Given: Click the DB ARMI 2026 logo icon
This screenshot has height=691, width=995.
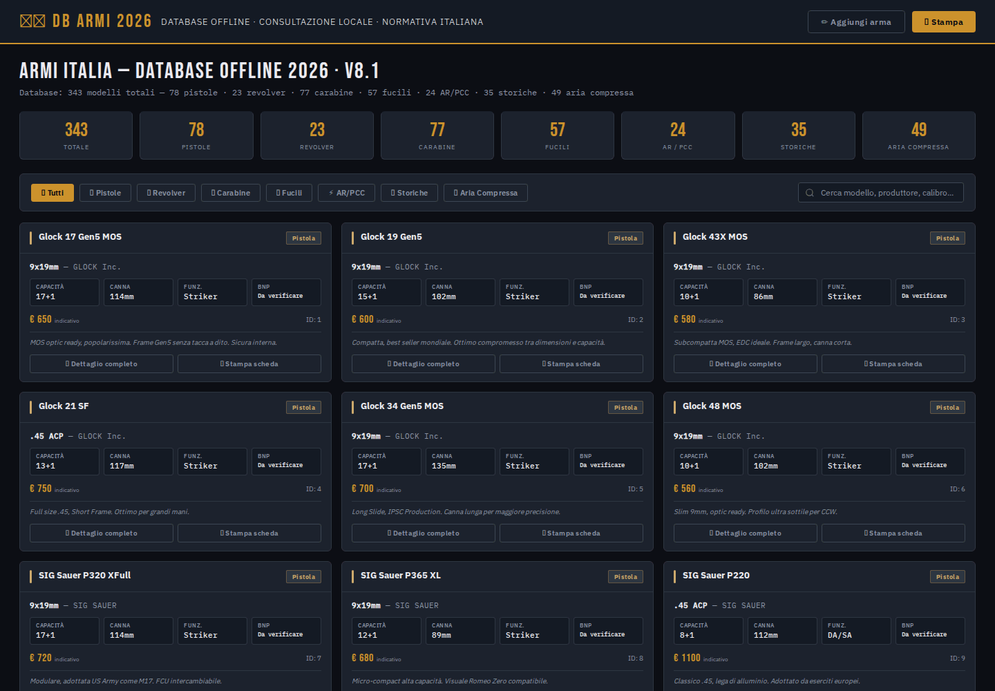Looking at the screenshot, I should (32, 21).
